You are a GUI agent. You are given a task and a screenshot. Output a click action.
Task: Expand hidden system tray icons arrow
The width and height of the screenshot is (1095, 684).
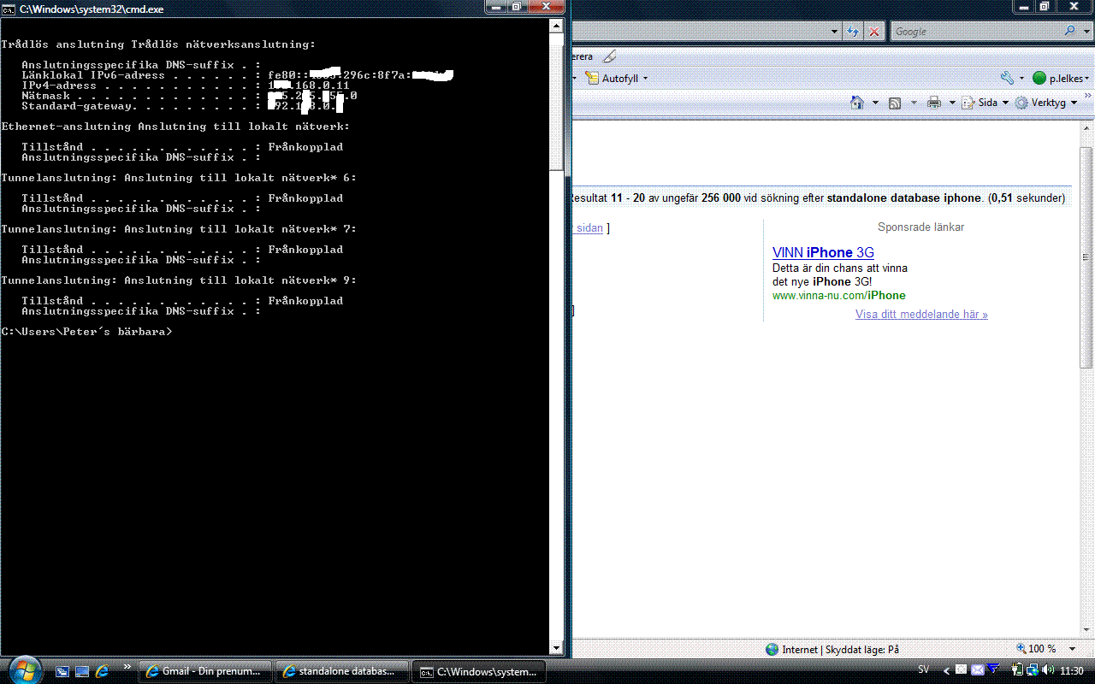click(946, 671)
